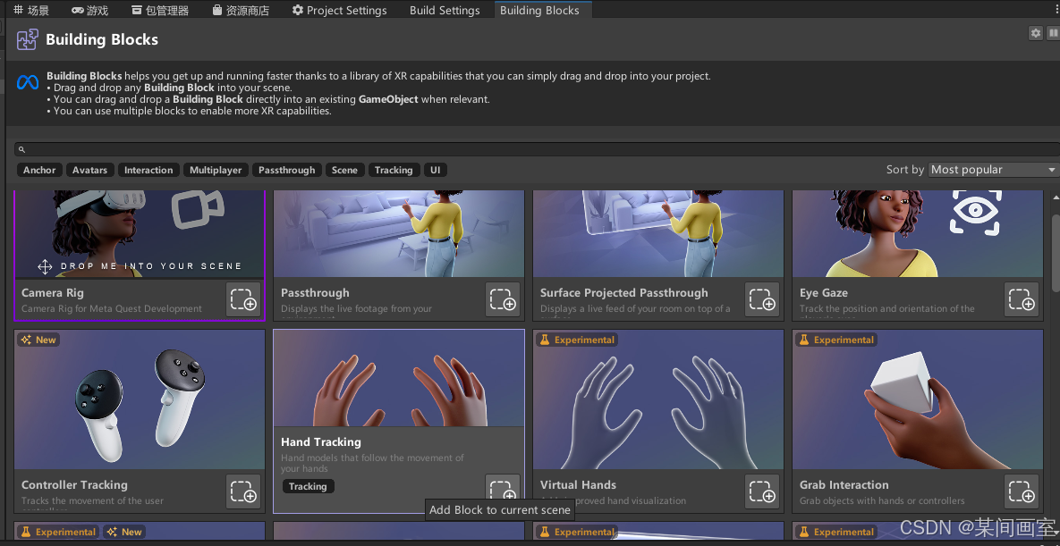
Task: Switch to the 场景 tab
Action: pyautogui.click(x=31, y=10)
